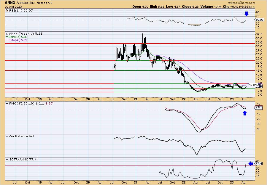Viewport: 267px width, 185px height.
Task: Click the red 3.37 PMO signal value
Action: tap(49, 103)
